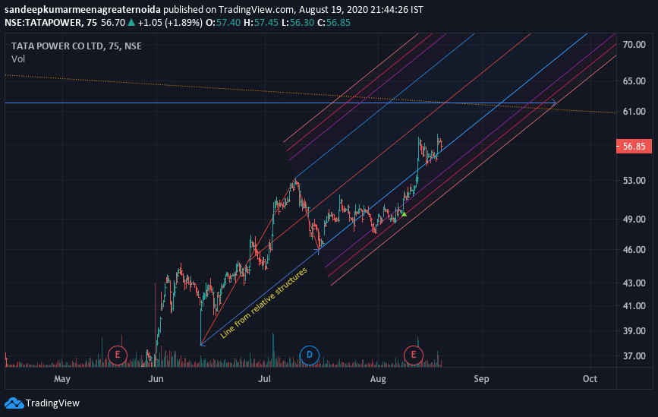Click the Oct label on the time axis
The image size is (658, 417).
(x=590, y=379)
